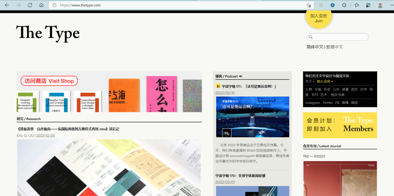The width and height of the screenshot is (394, 196).
Task: Go to the browser home icon
Action: coord(41,5)
